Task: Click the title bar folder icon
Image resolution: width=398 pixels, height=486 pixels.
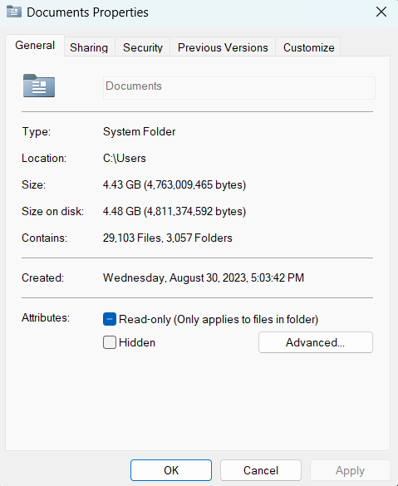Action: [x=14, y=12]
